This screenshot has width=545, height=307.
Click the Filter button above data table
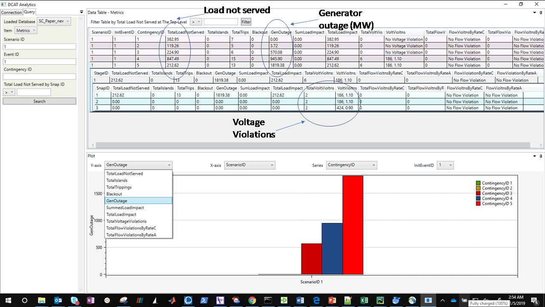[246, 22]
